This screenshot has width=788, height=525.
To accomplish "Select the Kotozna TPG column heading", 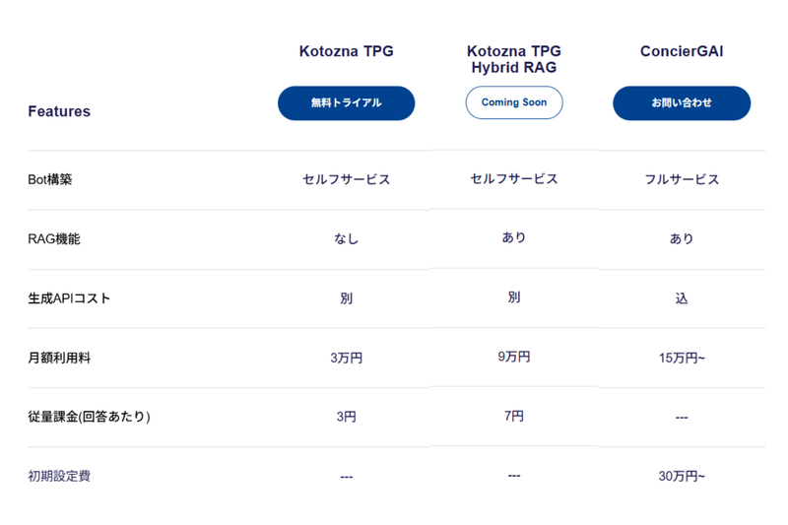I will point(346,51).
